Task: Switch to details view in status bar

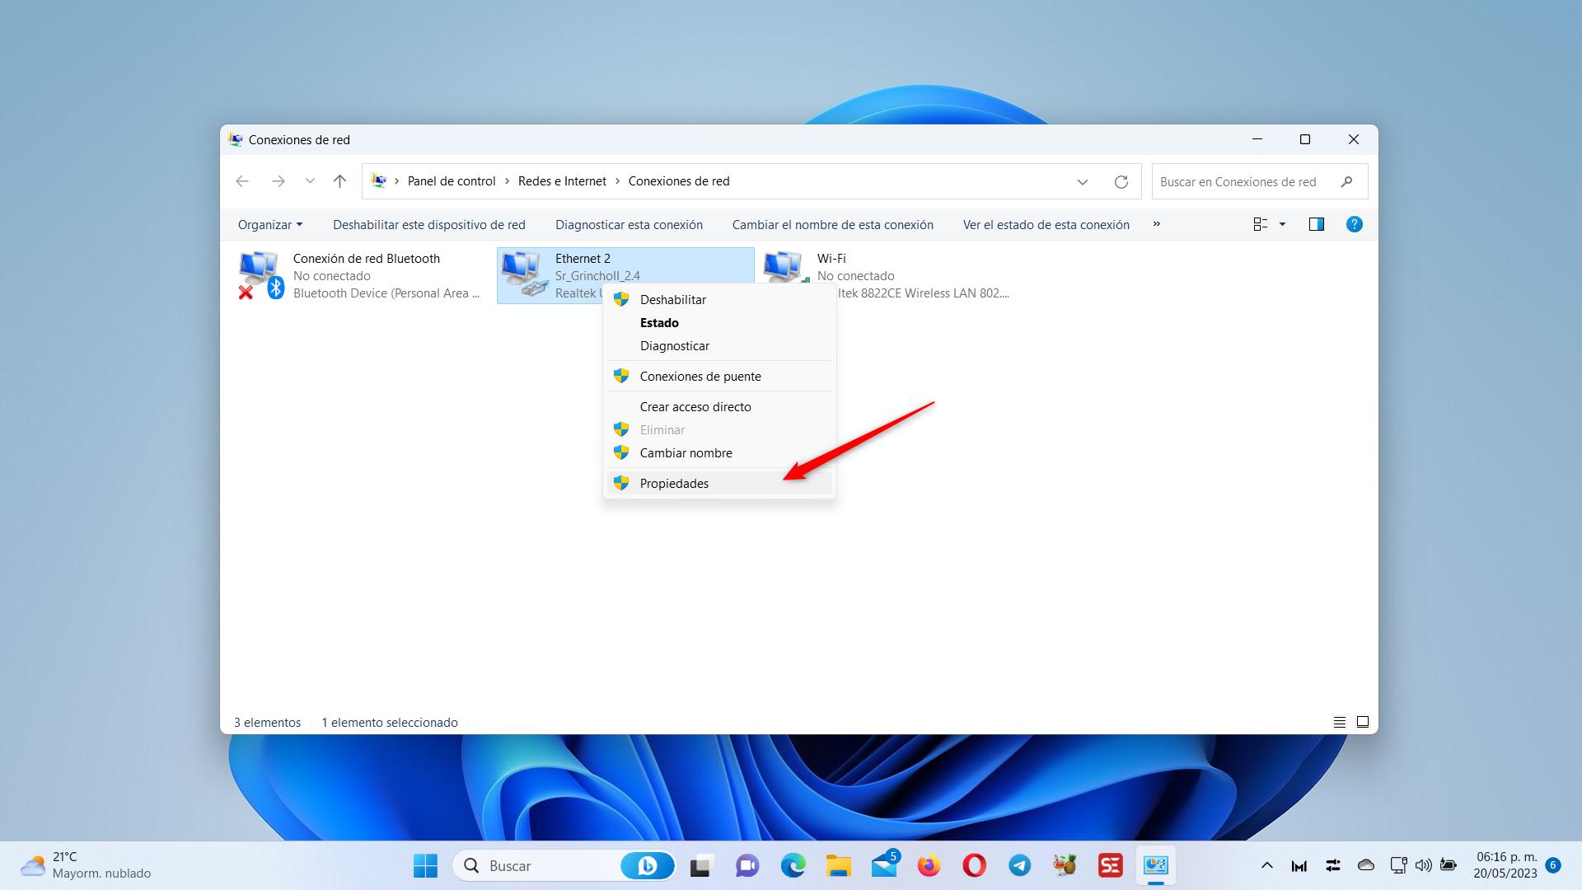Action: pyautogui.click(x=1340, y=722)
